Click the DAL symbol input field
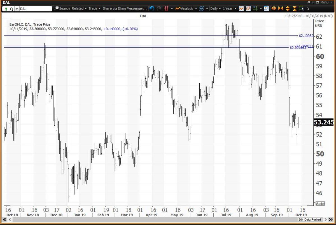 click(35, 9)
